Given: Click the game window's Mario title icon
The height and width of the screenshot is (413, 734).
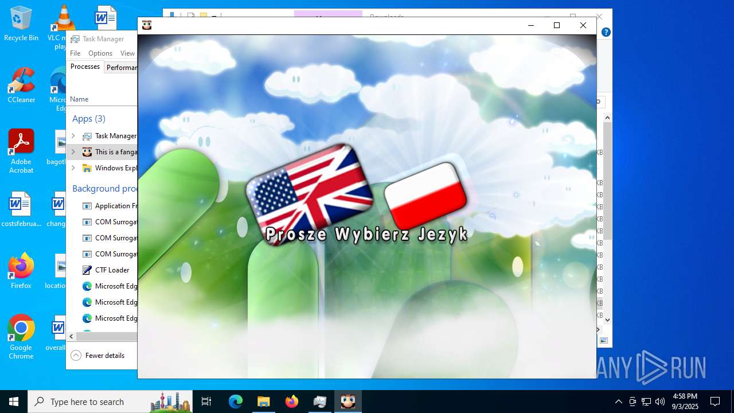Looking at the screenshot, I should pos(147,25).
